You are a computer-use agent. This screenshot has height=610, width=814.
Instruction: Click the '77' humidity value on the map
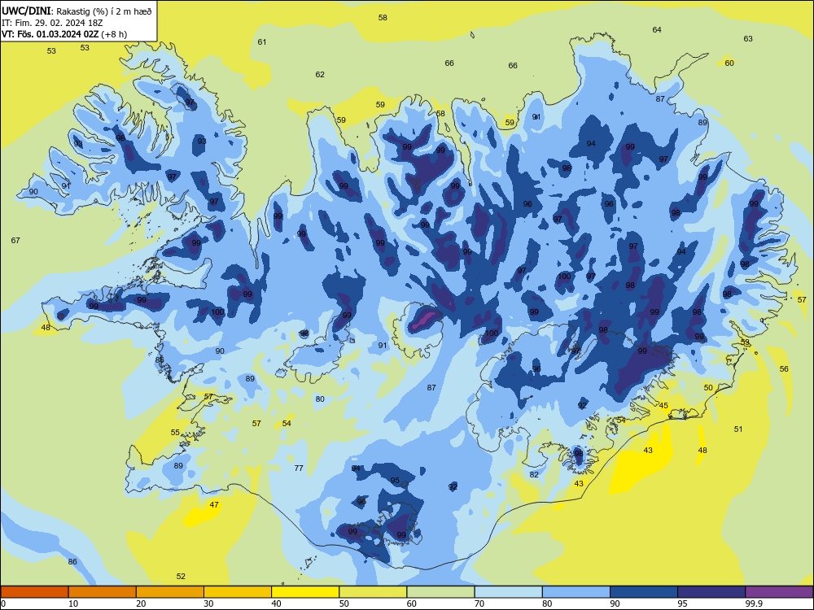tap(299, 468)
